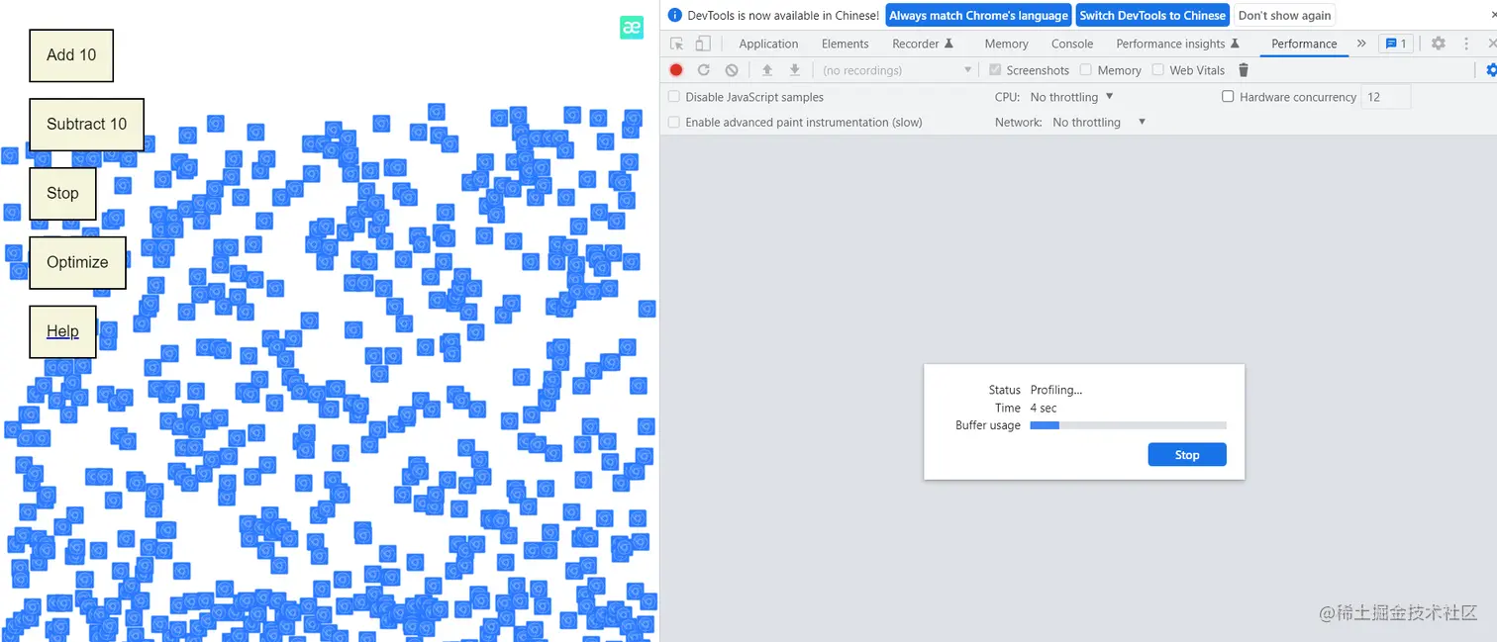Check the Hardware concurrency checkbox
Viewport: 1497px width, 642px height.
tap(1228, 97)
